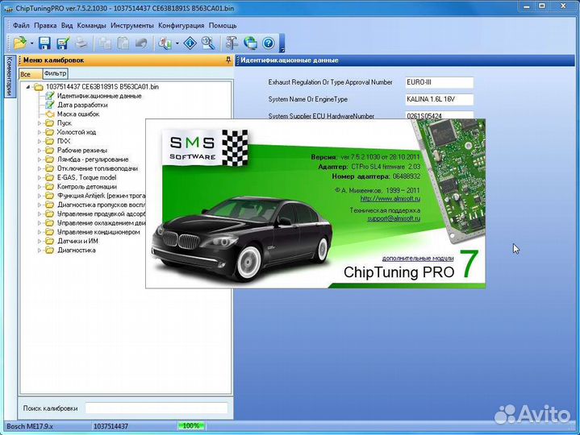Click the 100% green progress bar

[191, 425]
